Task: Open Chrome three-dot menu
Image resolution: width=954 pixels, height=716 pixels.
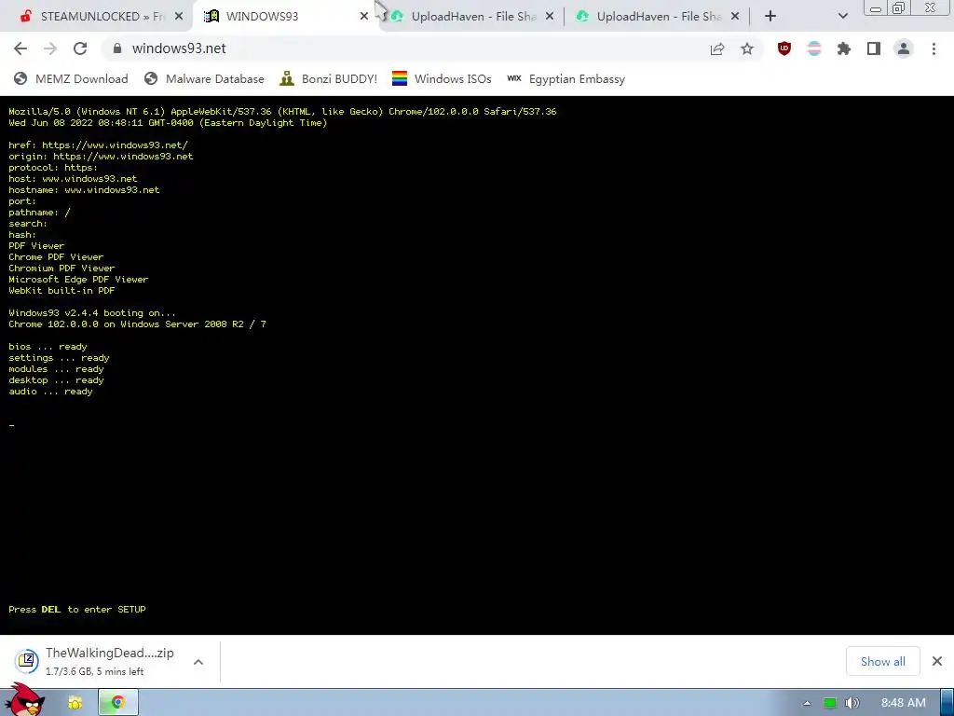Action: (934, 48)
